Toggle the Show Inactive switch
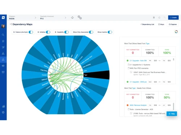 coord(110,32)
